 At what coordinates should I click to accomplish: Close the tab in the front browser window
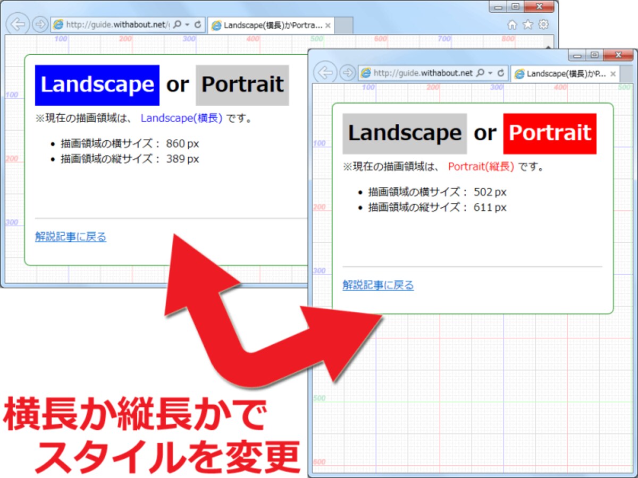click(612, 74)
